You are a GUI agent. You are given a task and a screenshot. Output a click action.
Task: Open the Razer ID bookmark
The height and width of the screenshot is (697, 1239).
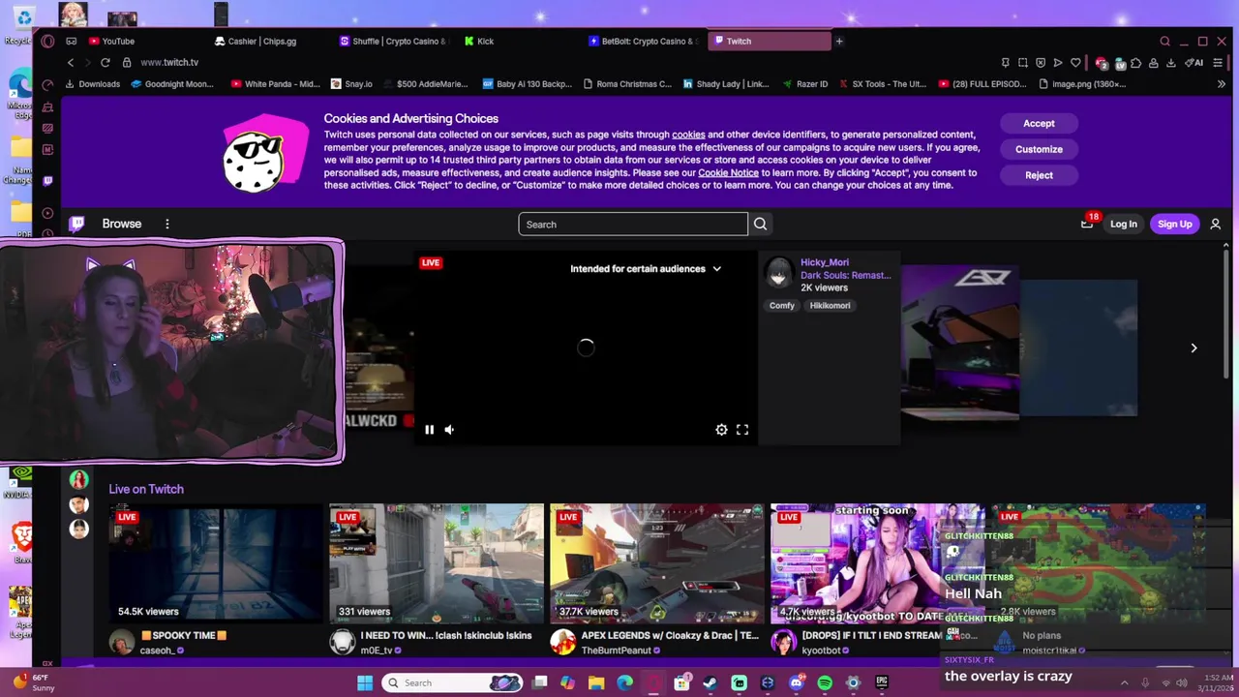pyautogui.click(x=803, y=84)
